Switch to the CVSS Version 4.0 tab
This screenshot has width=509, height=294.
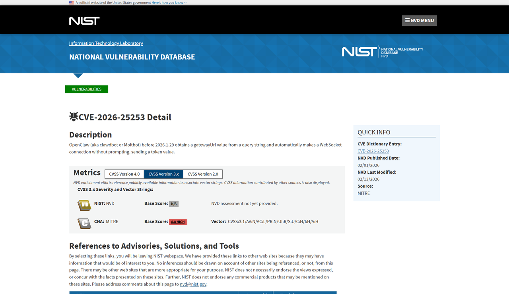point(124,174)
